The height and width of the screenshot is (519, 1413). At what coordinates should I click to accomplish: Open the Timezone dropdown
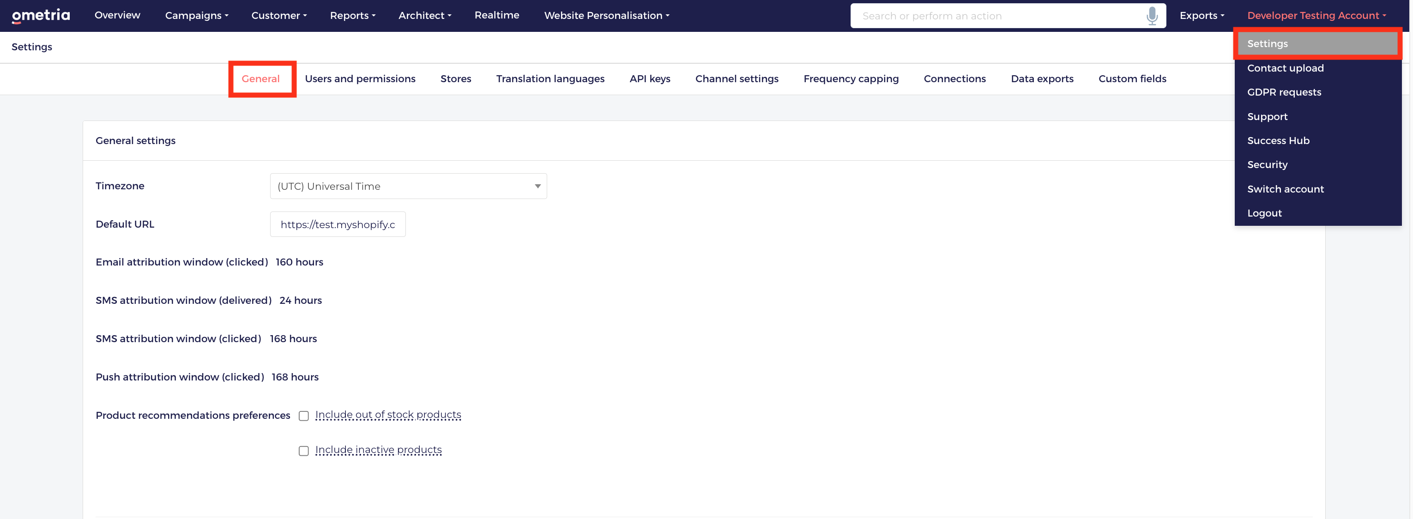pyautogui.click(x=408, y=186)
